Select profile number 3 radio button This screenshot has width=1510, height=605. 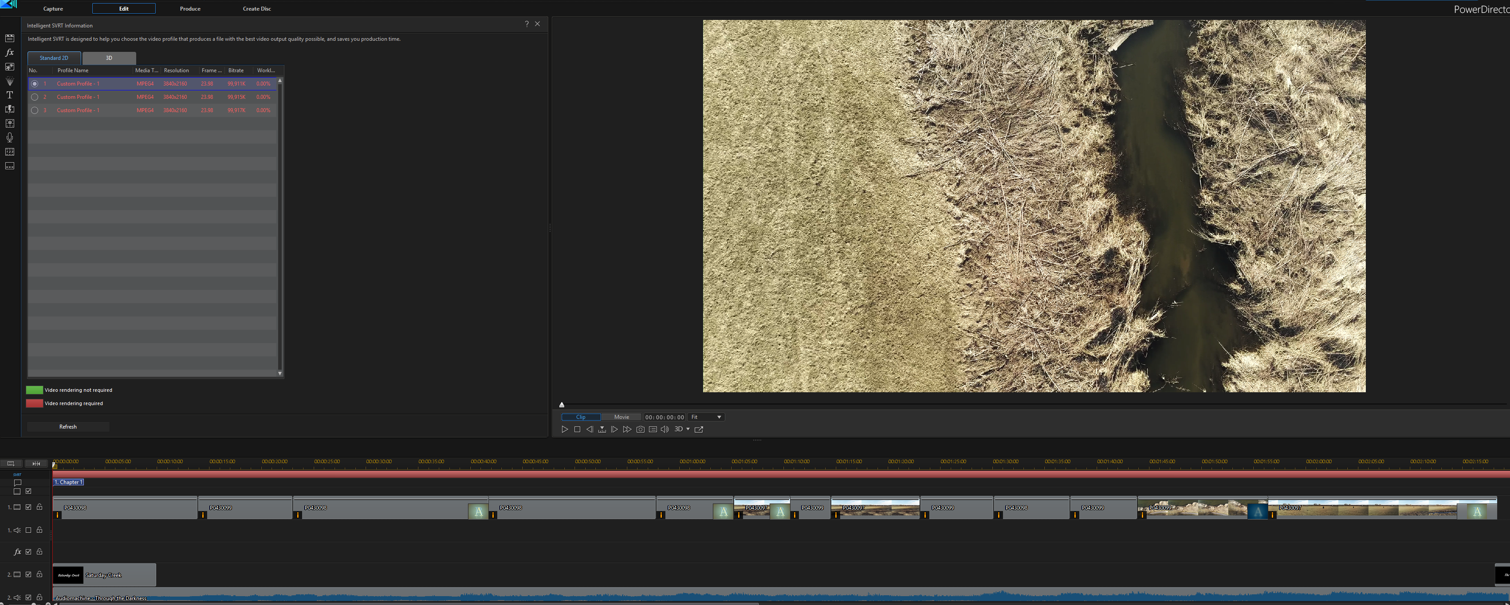pyautogui.click(x=35, y=110)
